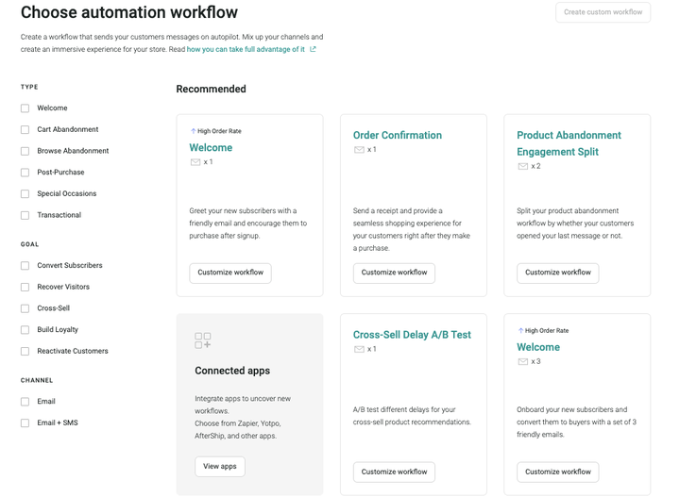
Task: Enable the Cart Abandonment filter
Action: pyautogui.click(x=25, y=129)
